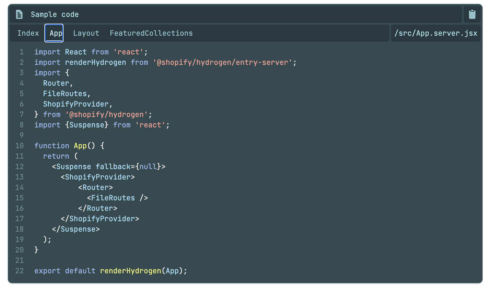
Task: Click the App function name on line 10
Action: (80, 146)
